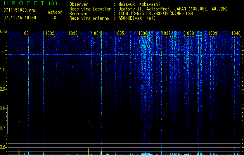This screenshot has width=244, height=155.
Task: Click the 0.6 frequency axis label
Action: coord(3,147)
